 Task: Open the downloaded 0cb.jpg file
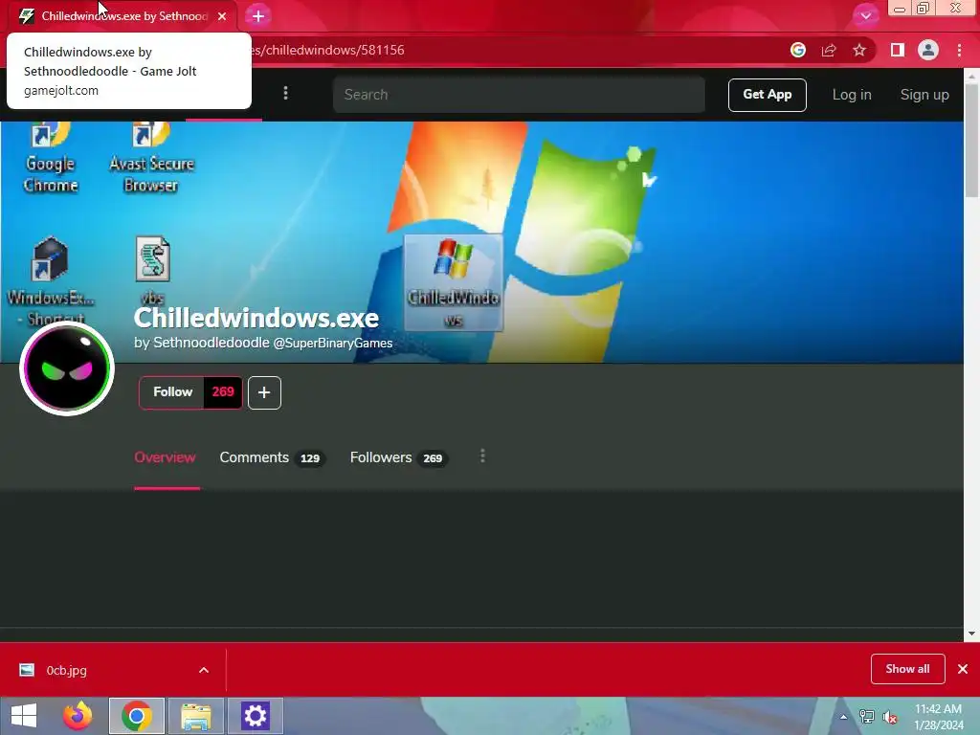pyautogui.click(x=66, y=670)
